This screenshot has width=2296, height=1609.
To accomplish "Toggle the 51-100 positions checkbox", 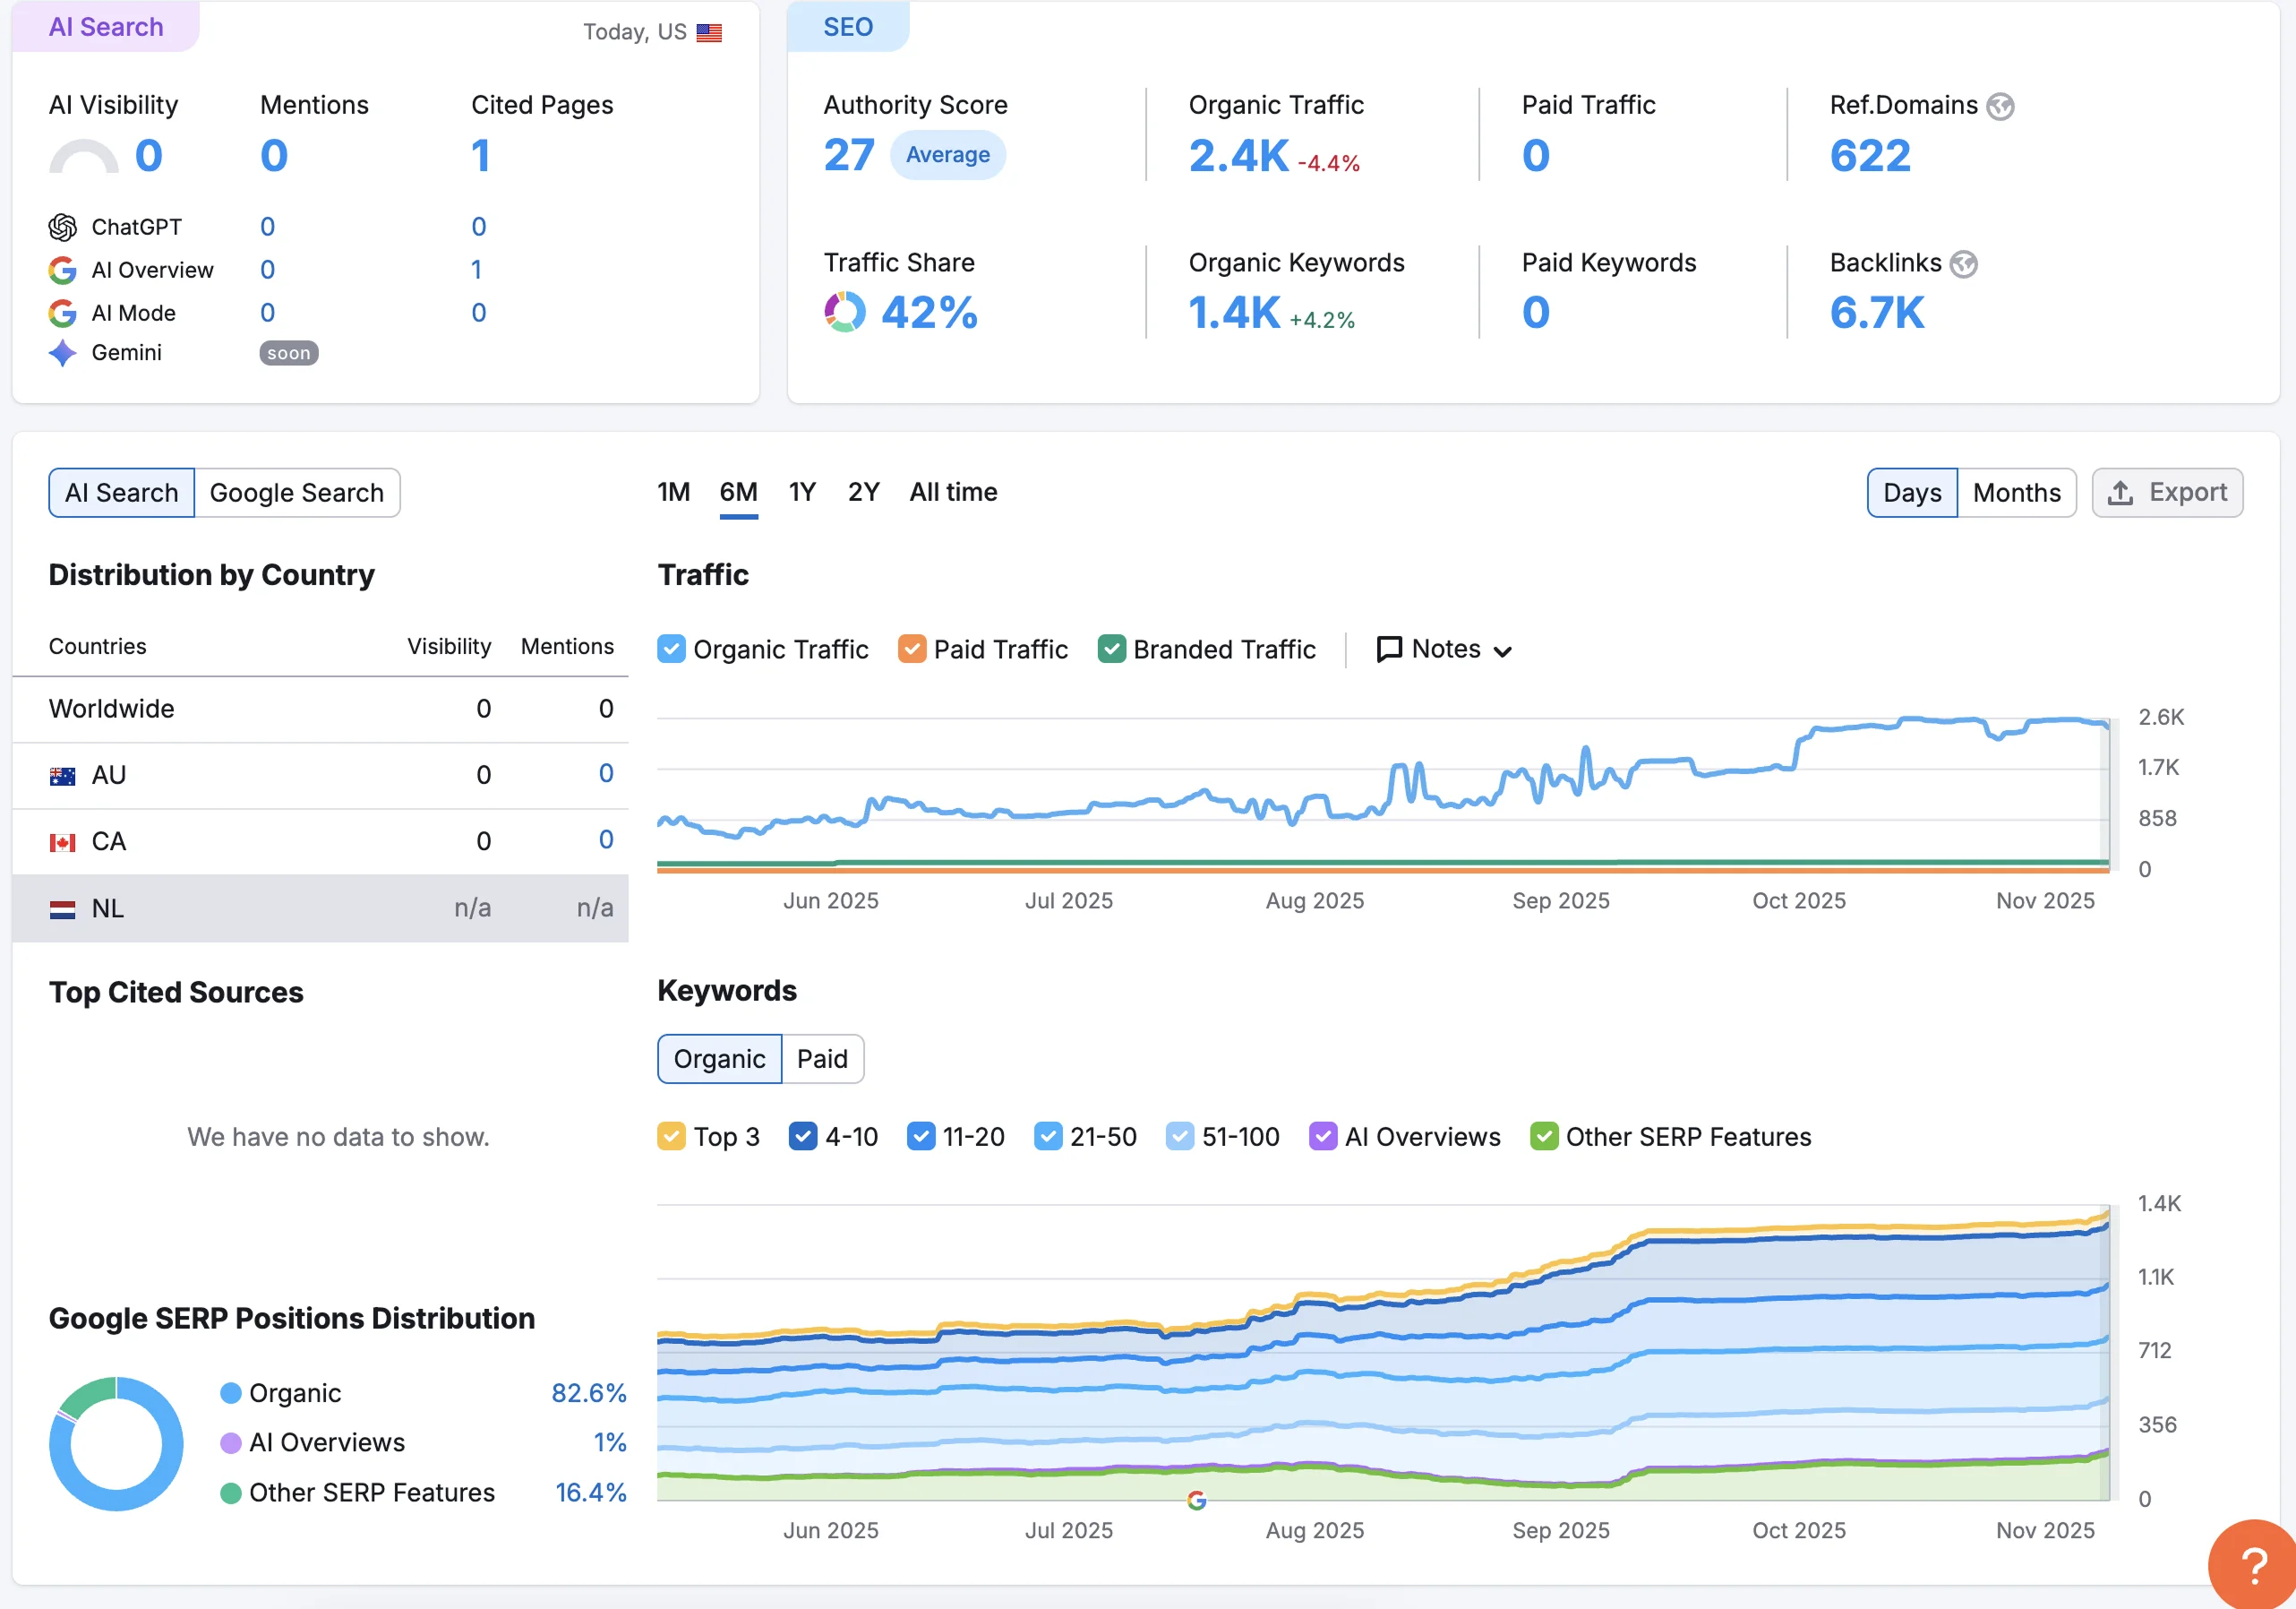I will (x=1180, y=1137).
